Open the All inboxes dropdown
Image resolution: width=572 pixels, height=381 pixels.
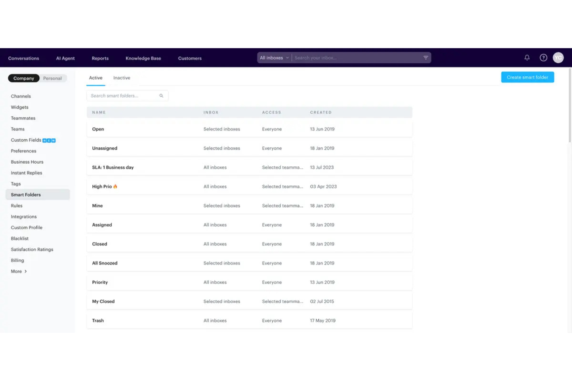tap(274, 57)
